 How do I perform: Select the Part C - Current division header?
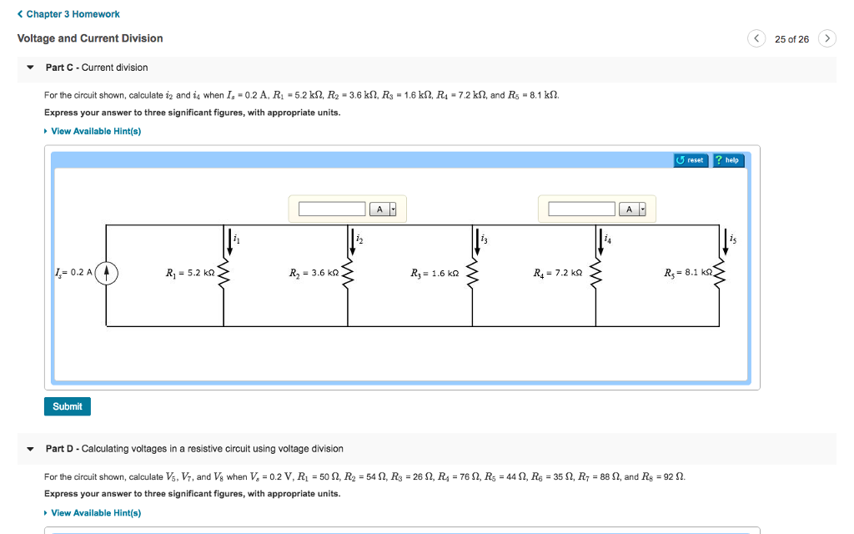coord(97,67)
